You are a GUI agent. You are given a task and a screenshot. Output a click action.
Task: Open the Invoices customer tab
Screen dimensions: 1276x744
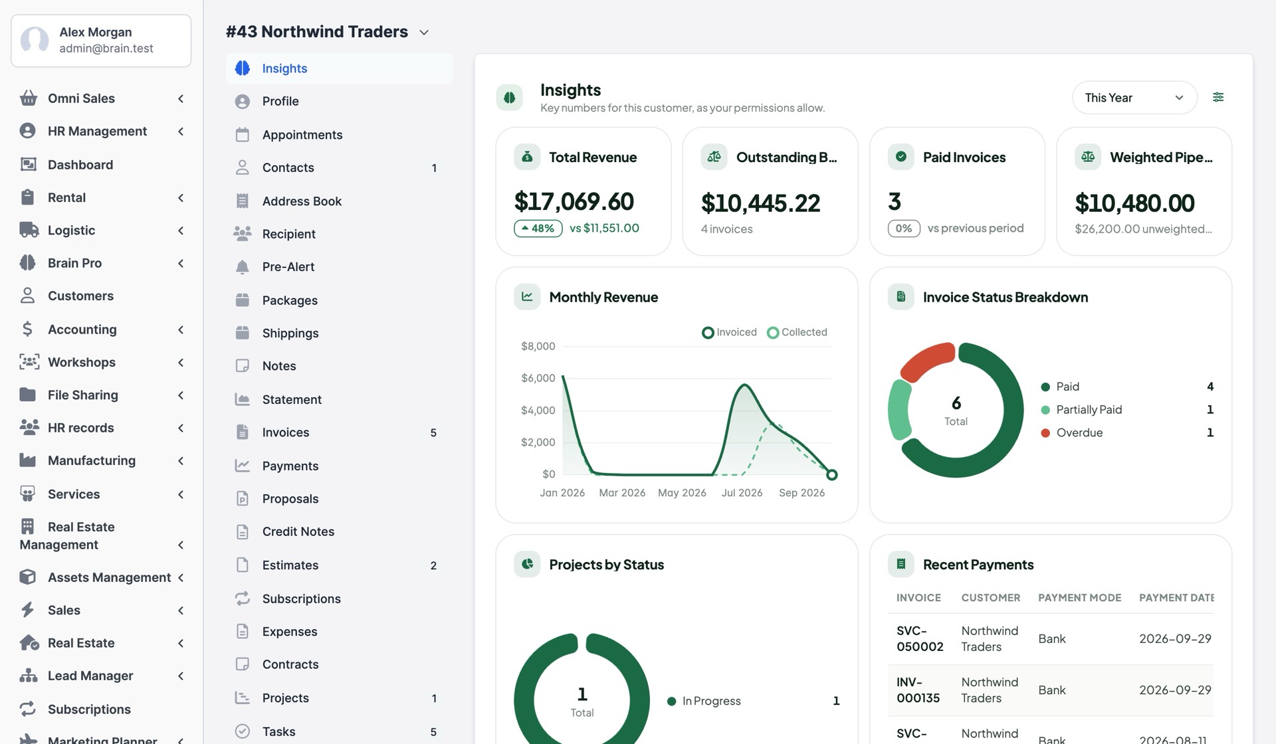coord(339,432)
